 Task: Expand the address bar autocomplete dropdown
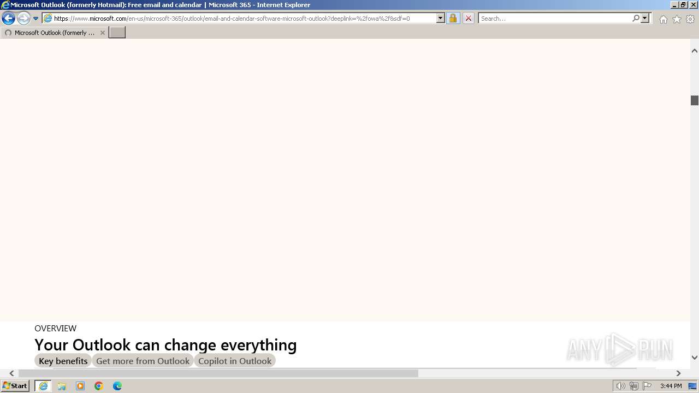441,18
